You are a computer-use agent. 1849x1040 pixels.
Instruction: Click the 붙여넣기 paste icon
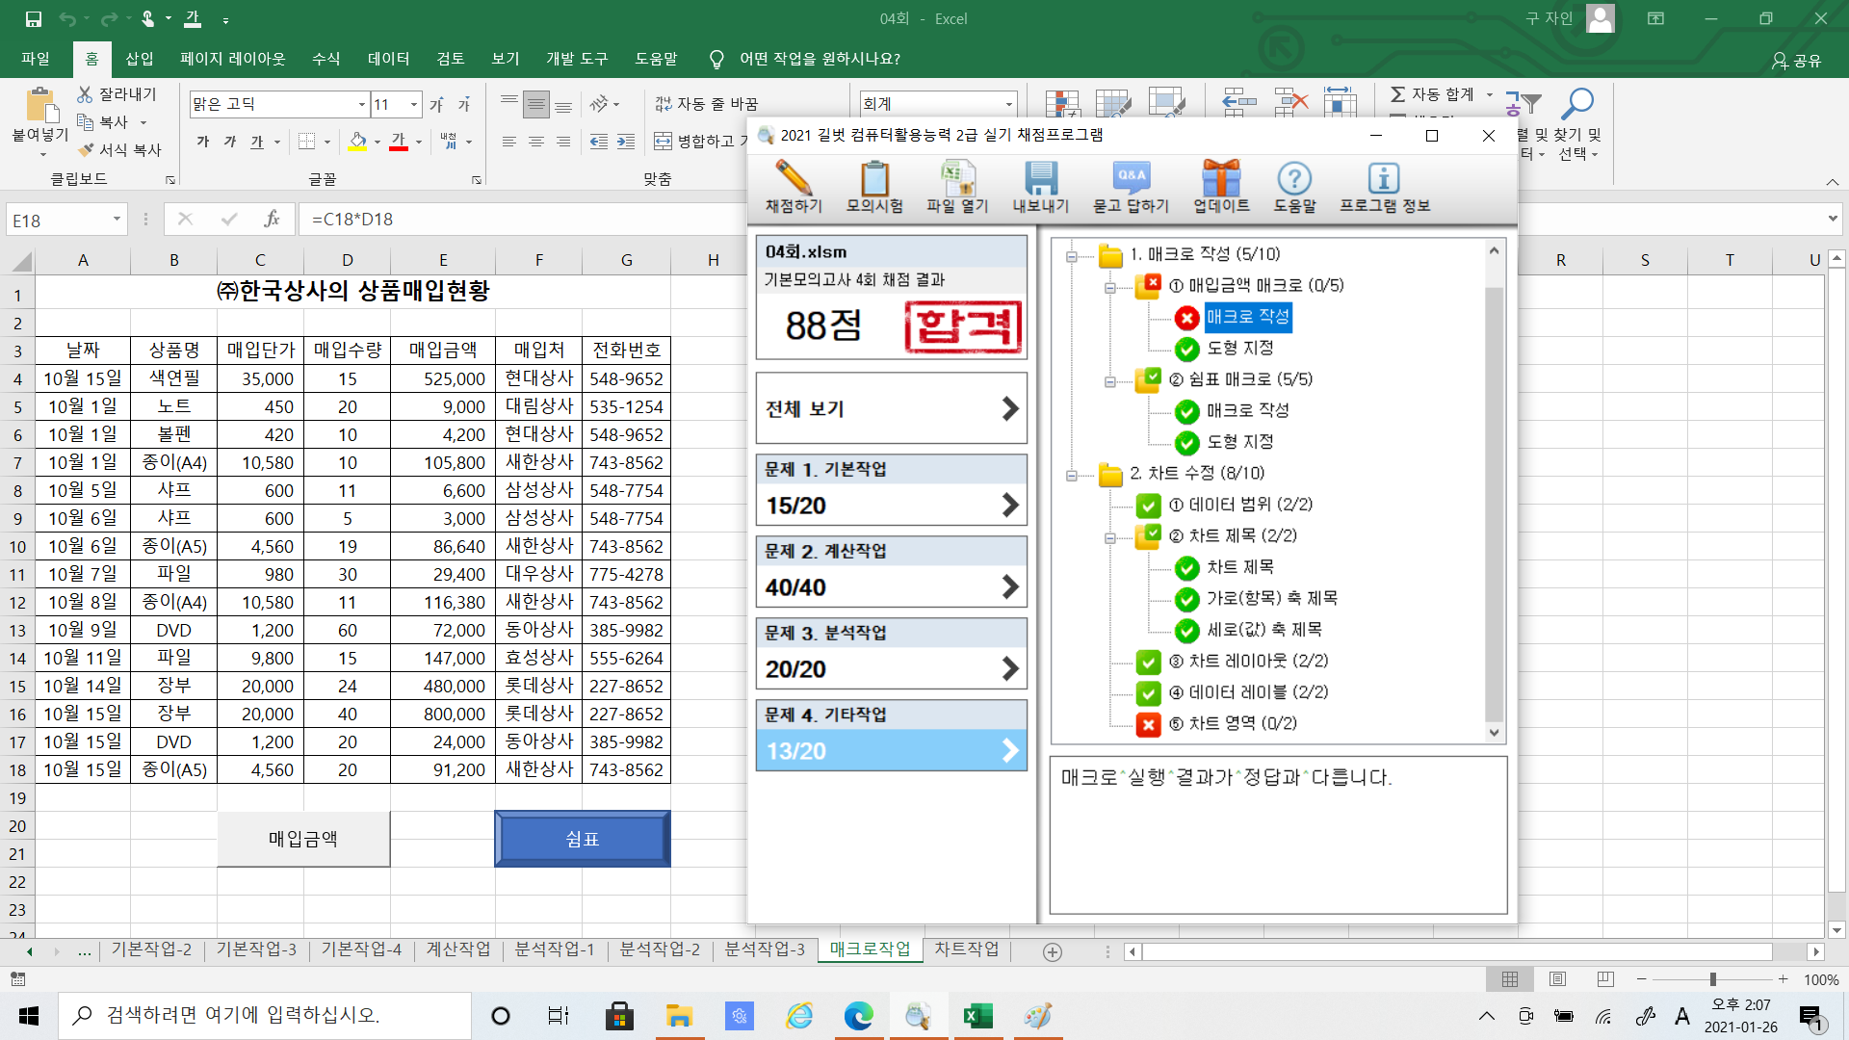39,105
